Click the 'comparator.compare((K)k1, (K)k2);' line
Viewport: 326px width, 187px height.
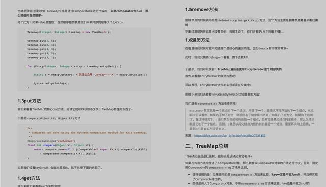tap(68, 154)
